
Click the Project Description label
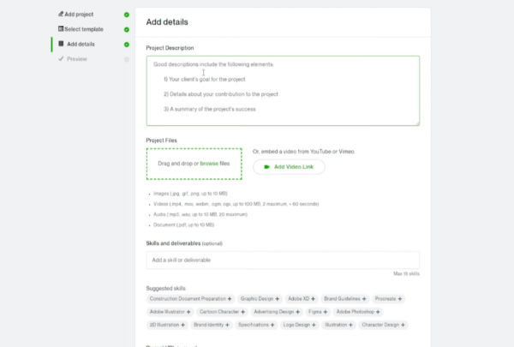coord(170,48)
